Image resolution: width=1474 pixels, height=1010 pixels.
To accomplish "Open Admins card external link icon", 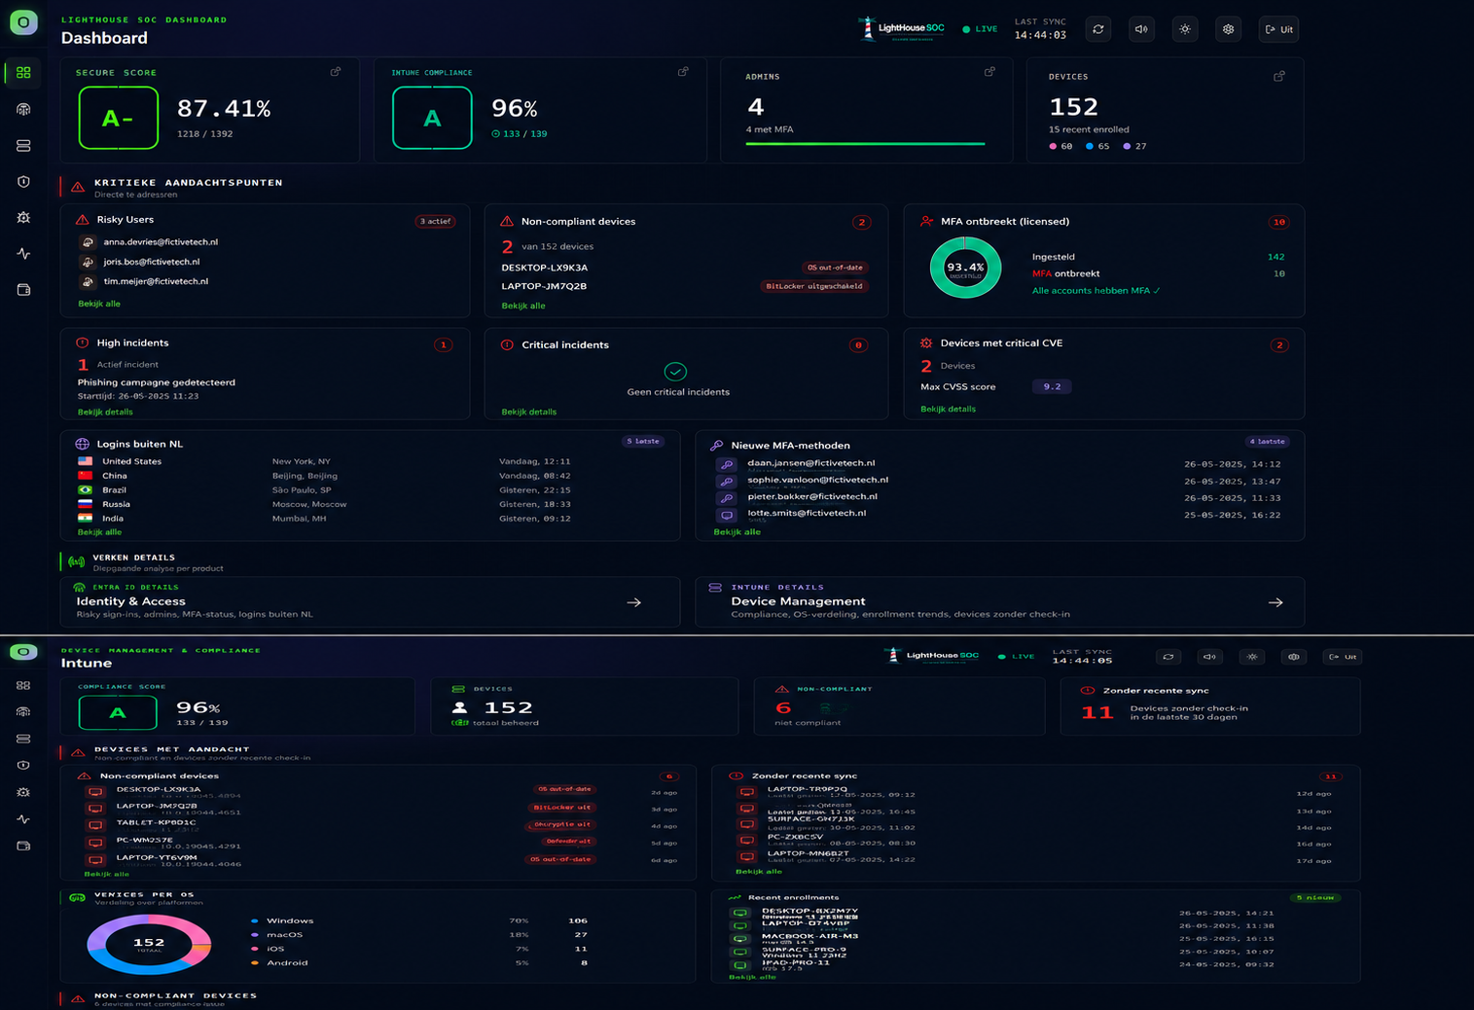I will [989, 72].
